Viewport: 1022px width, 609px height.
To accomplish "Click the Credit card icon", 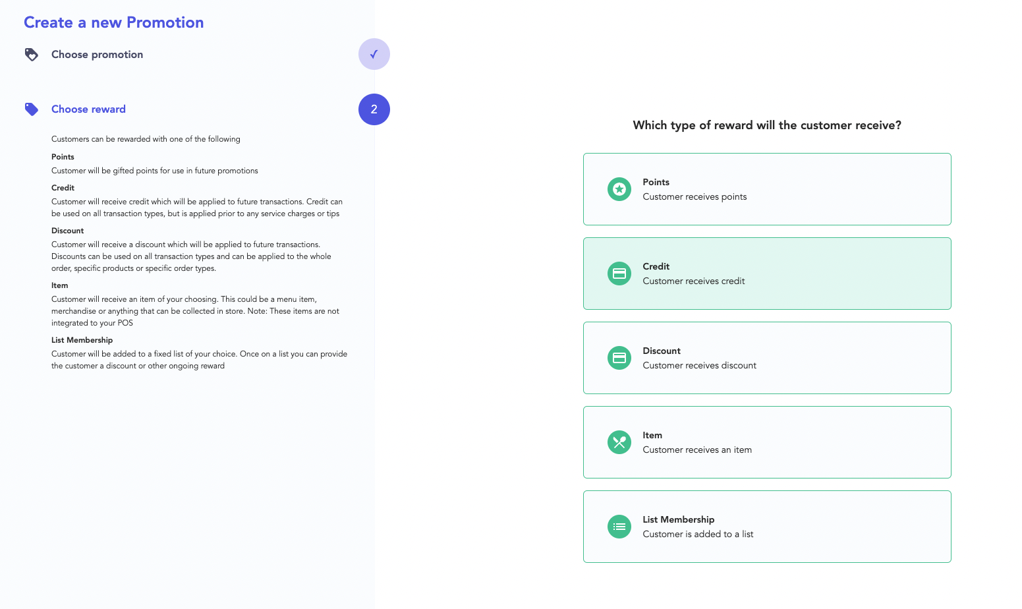I will pyautogui.click(x=619, y=274).
